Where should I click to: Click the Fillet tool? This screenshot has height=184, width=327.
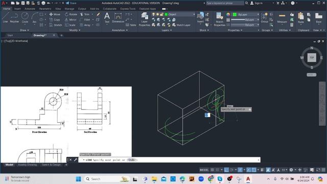click(x=85, y=19)
